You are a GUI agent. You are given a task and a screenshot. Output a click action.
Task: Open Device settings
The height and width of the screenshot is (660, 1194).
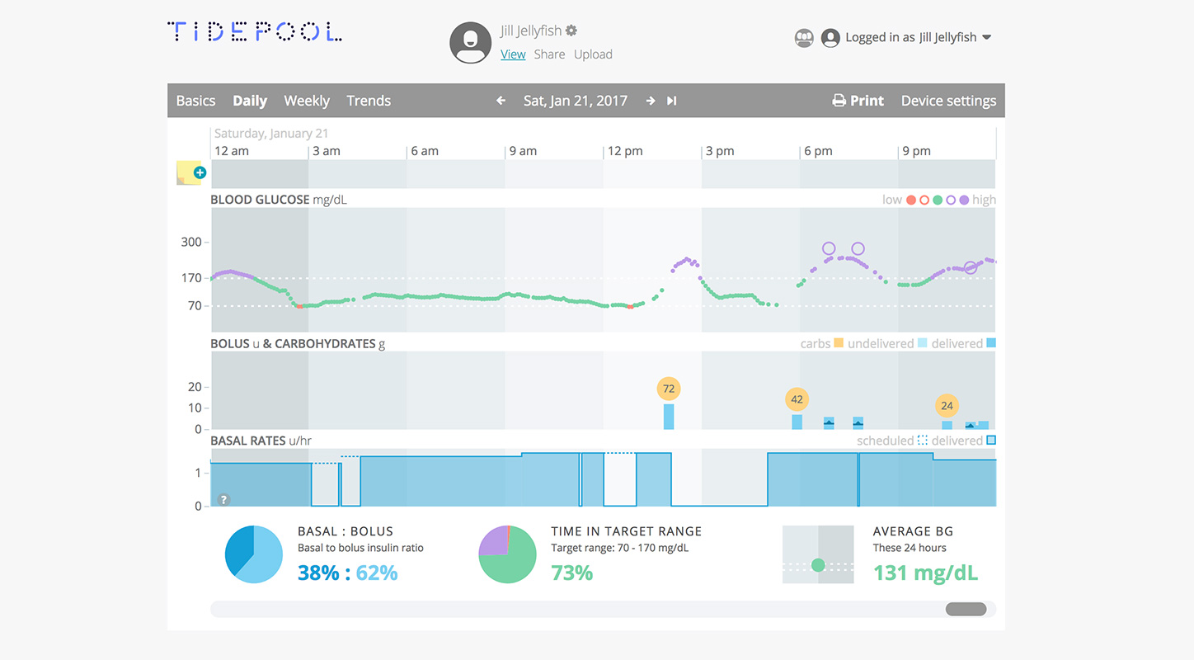pos(948,100)
